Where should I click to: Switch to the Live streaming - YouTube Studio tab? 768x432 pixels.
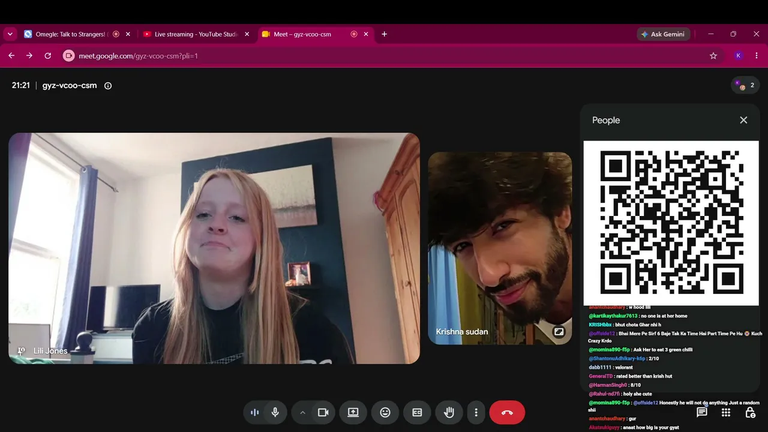tap(196, 34)
